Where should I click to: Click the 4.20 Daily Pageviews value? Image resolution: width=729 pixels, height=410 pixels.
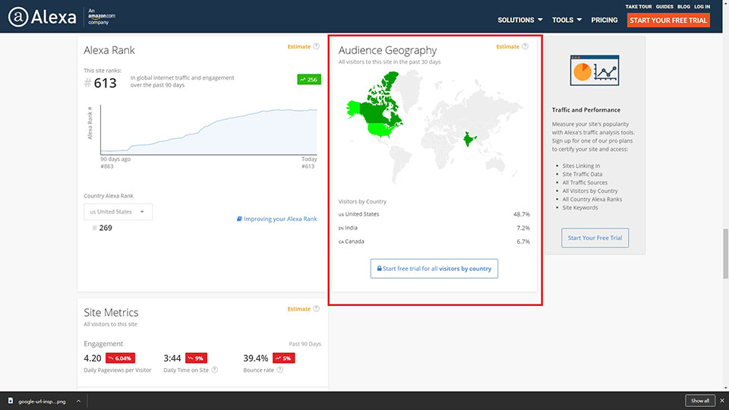(93, 358)
